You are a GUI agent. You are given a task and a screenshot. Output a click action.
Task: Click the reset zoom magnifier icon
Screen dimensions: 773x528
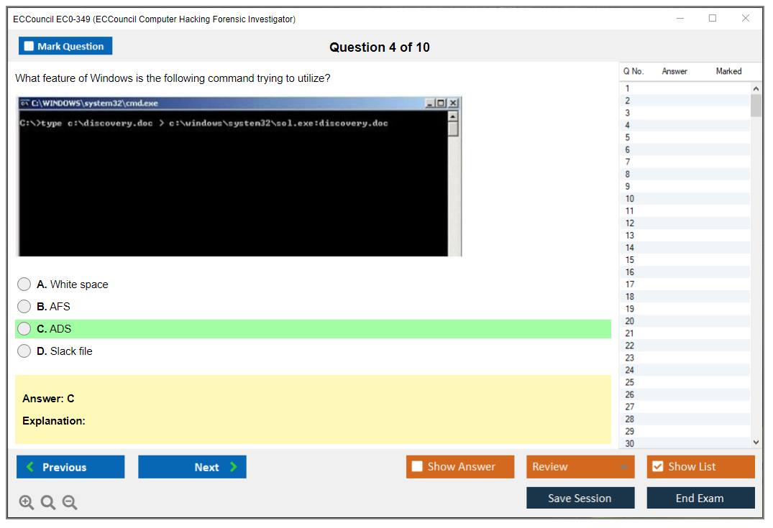coord(48,503)
